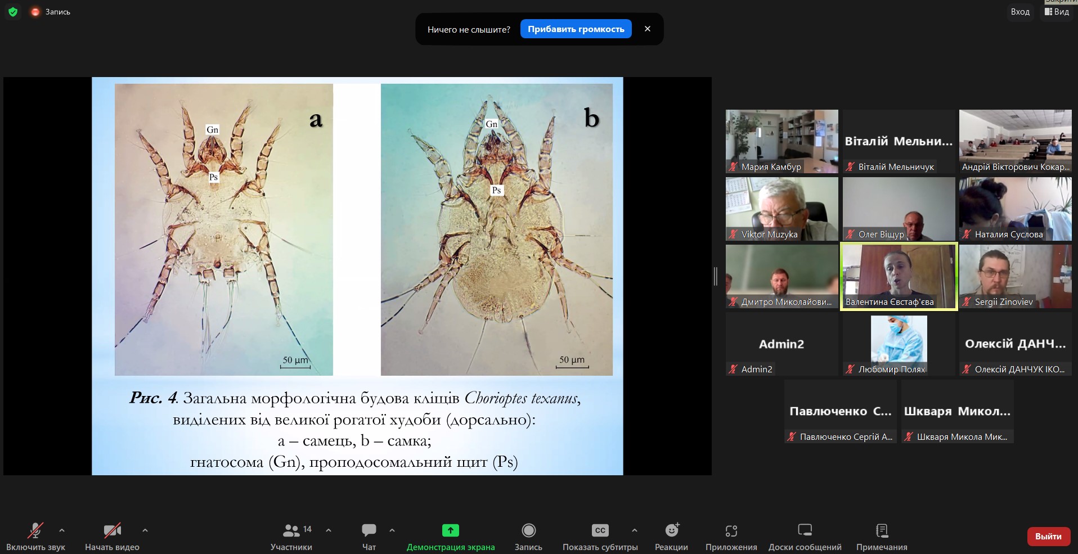
Task: Click muted mic icon on Павлюченко Сергій tile
Action: coord(792,436)
